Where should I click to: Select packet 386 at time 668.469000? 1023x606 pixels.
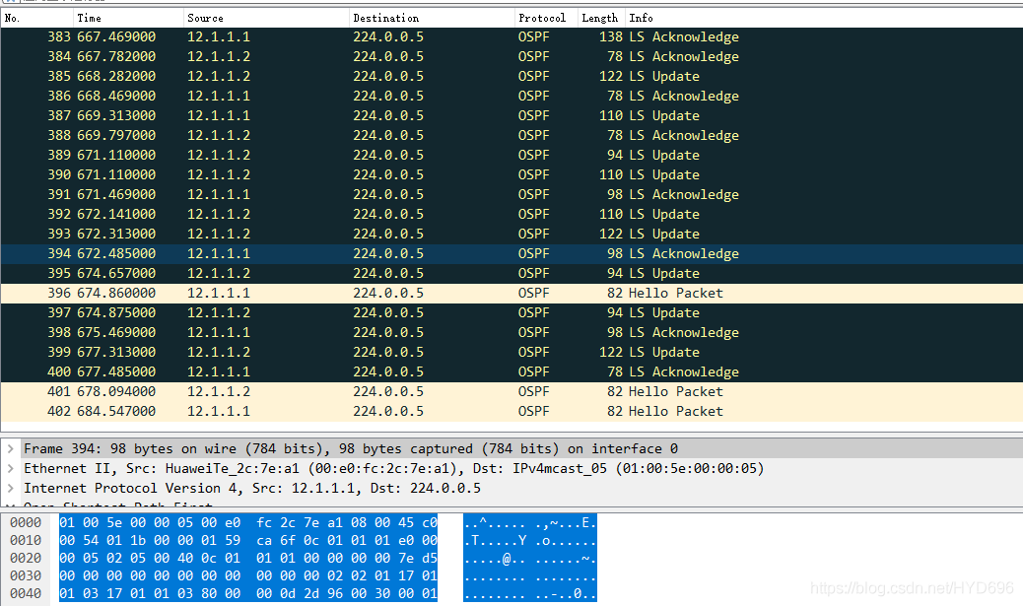[x=511, y=96]
